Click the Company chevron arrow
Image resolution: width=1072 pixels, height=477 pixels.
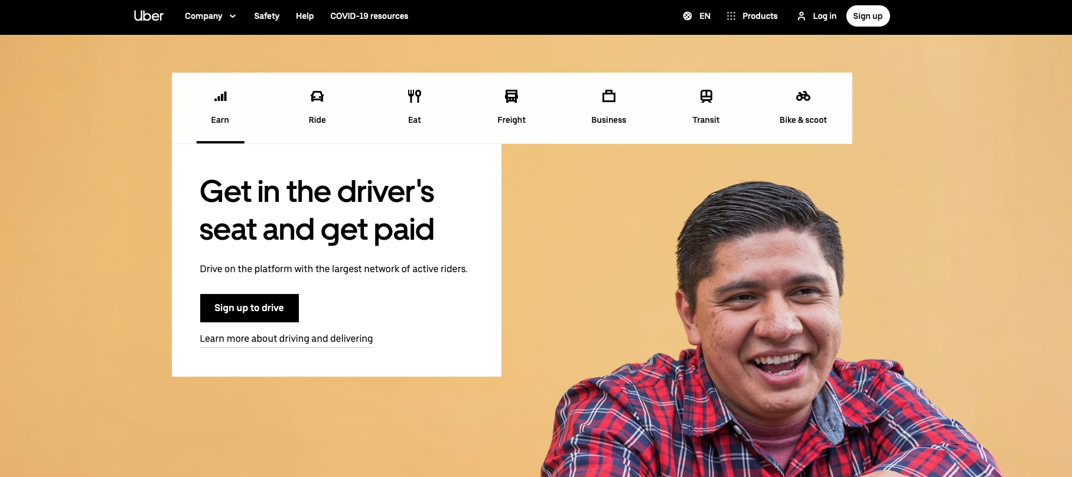[233, 16]
